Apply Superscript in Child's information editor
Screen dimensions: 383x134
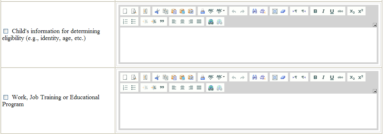tap(361, 11)
